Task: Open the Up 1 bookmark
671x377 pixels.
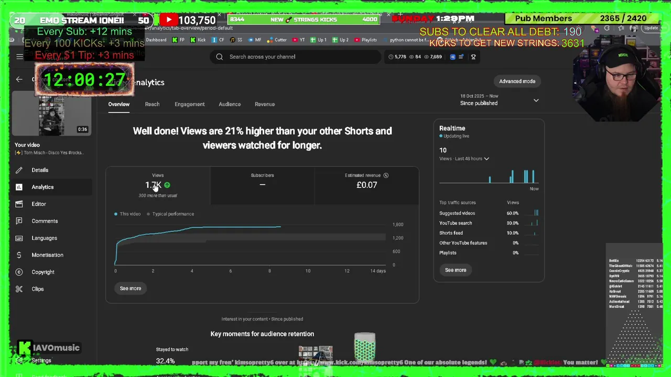Action: 318,40
